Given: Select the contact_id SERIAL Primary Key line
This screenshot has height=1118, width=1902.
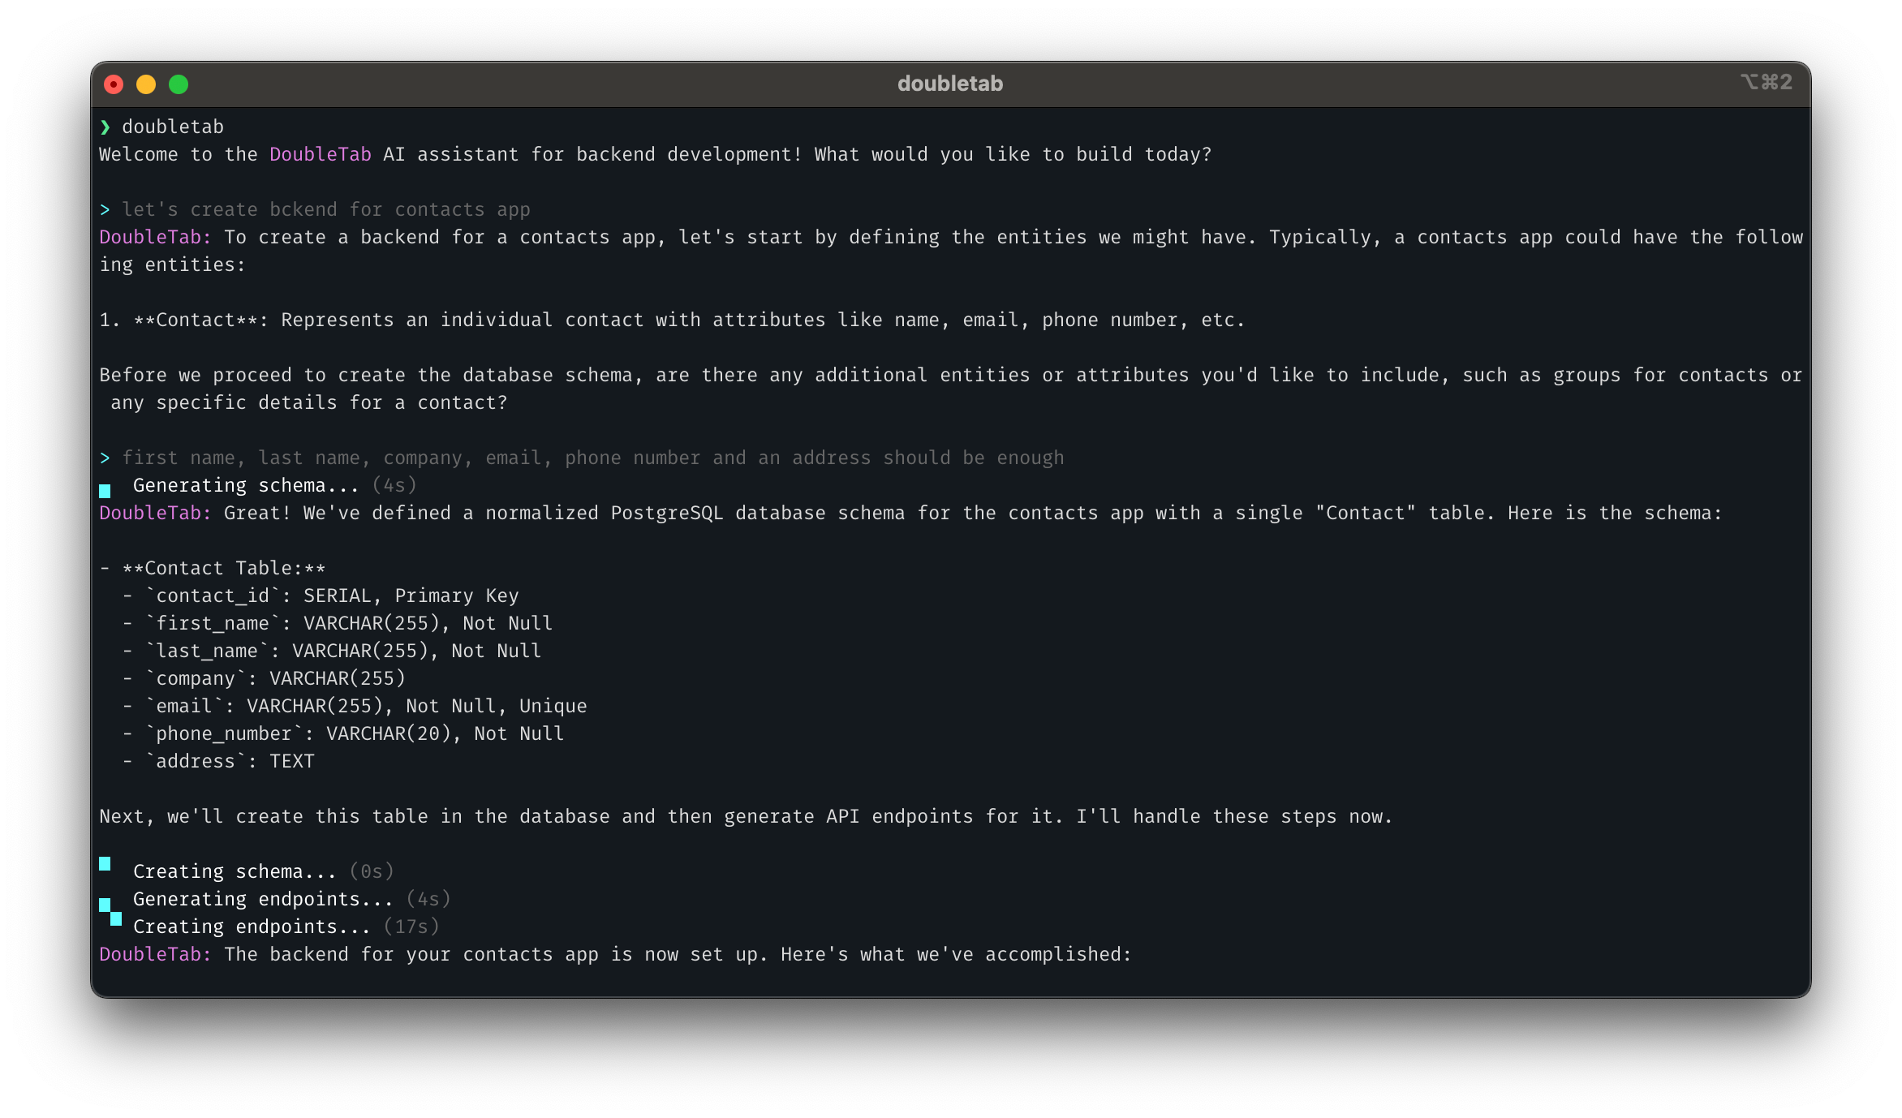Looking at the screenshot, I should [323, 595].
